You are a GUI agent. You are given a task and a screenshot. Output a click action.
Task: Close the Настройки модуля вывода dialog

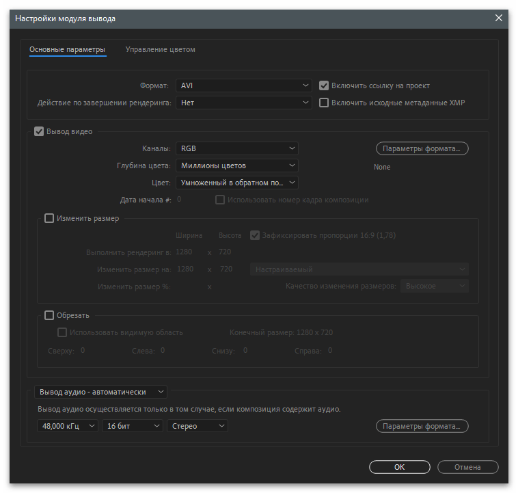(x=498, y=18)
